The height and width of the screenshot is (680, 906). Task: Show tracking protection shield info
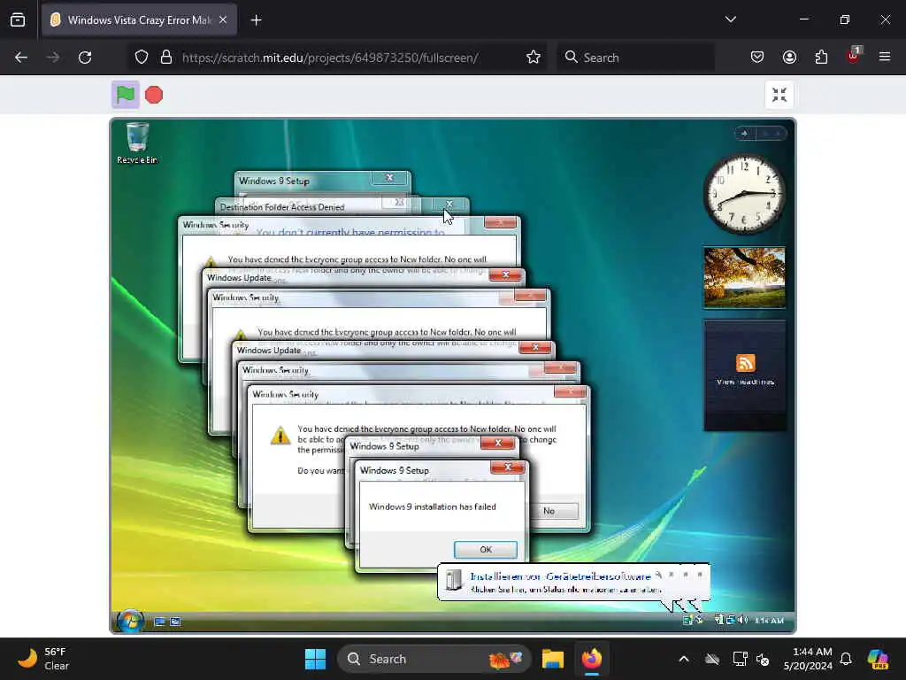point(142,58)
